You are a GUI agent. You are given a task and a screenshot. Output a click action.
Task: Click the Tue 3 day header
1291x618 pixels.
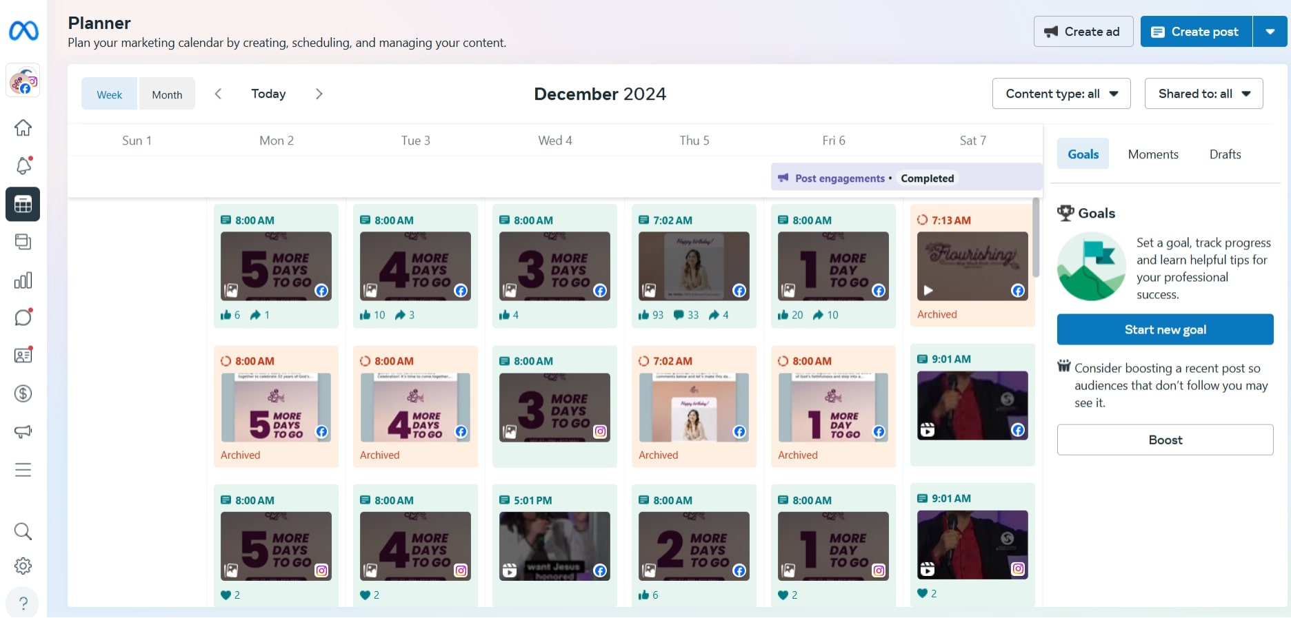click(x=416, y=141)
